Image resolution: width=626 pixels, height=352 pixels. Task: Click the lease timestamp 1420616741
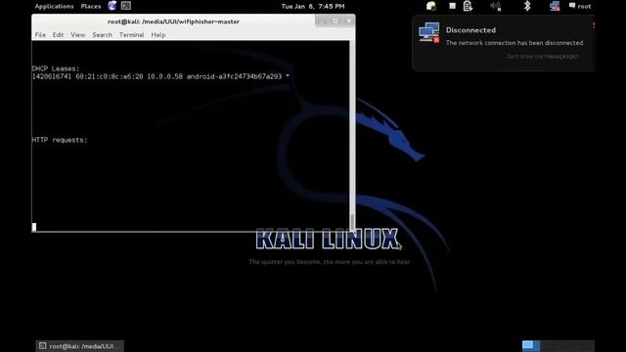(52, 76)
